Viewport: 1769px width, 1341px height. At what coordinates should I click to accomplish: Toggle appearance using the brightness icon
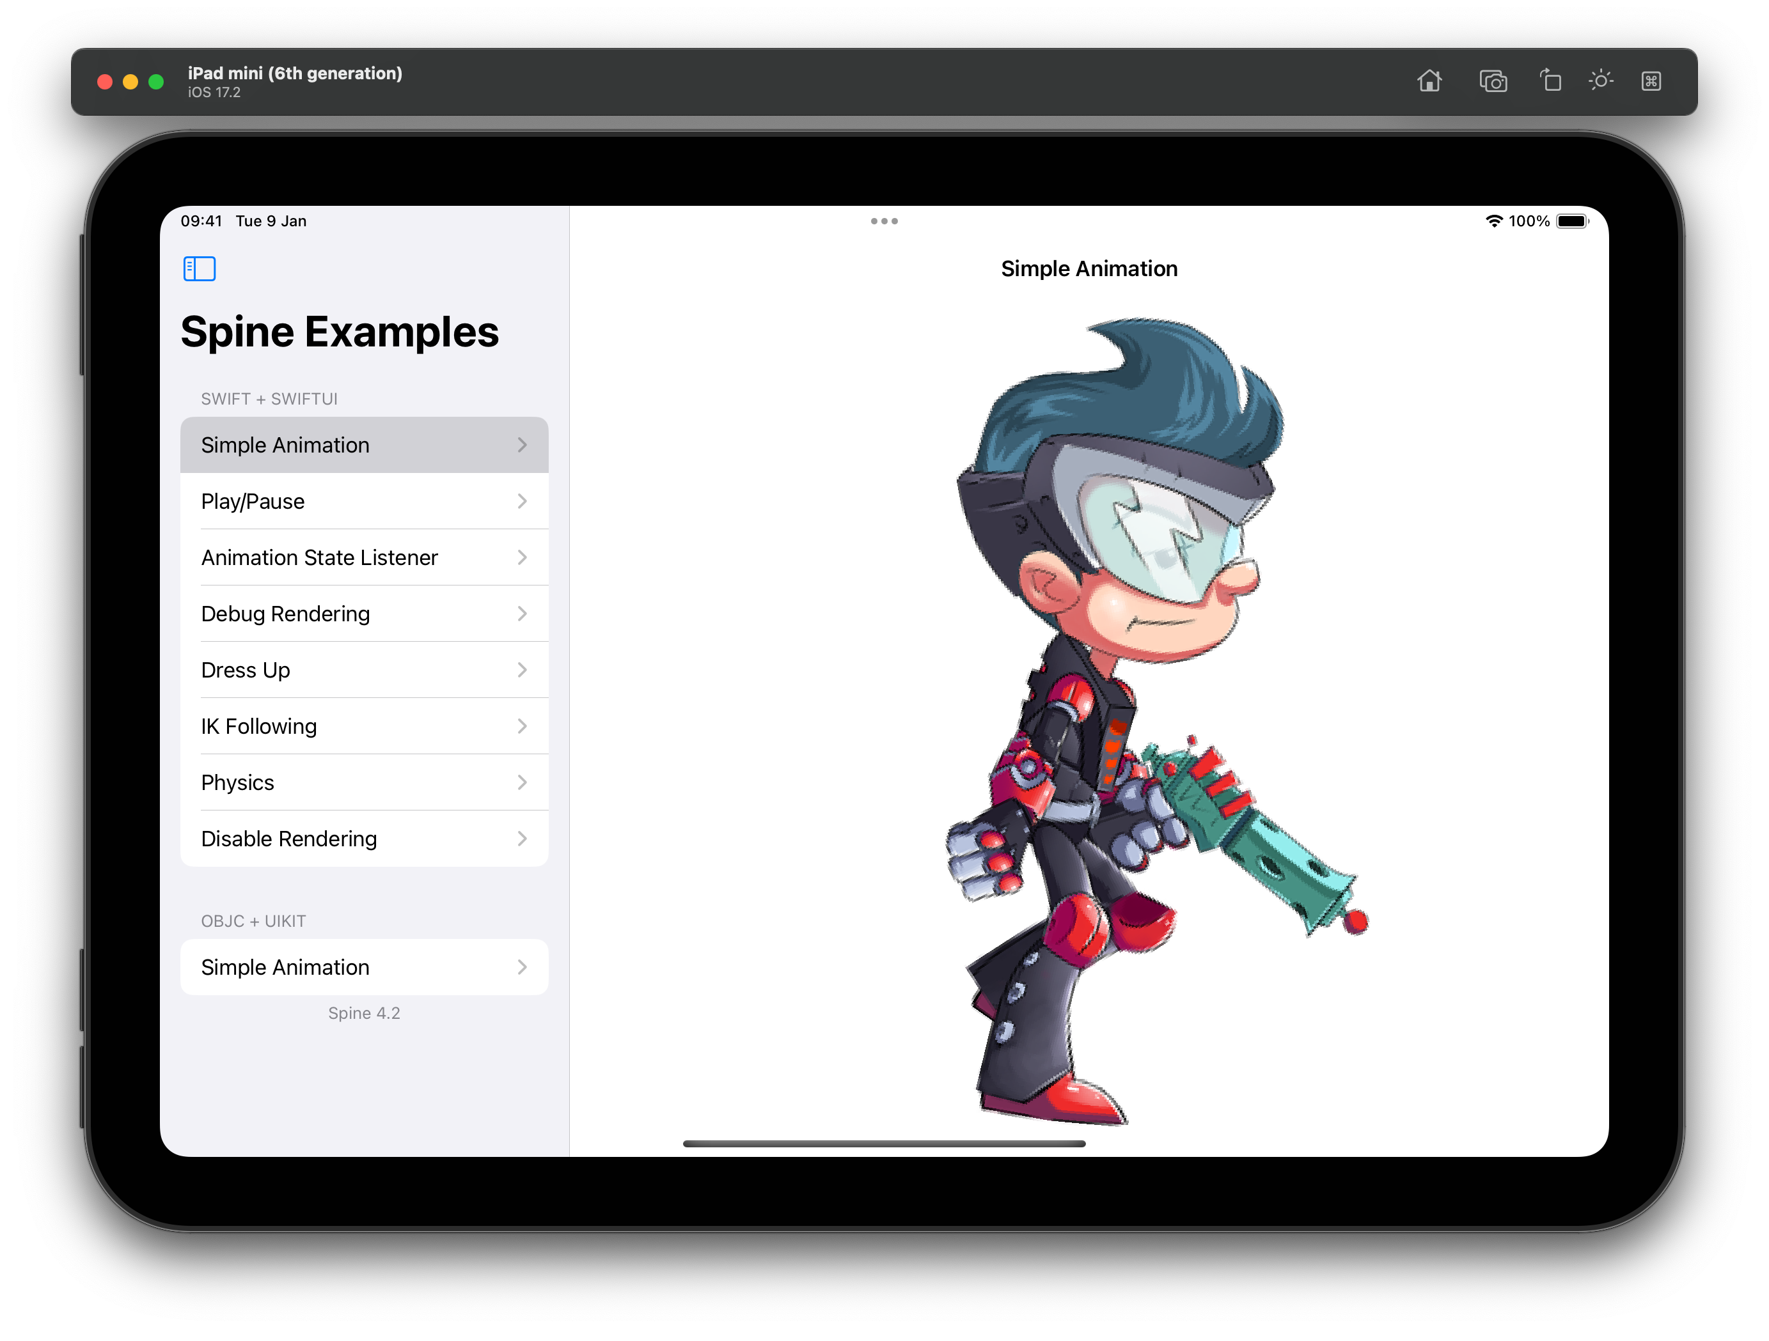point(1601,81)
